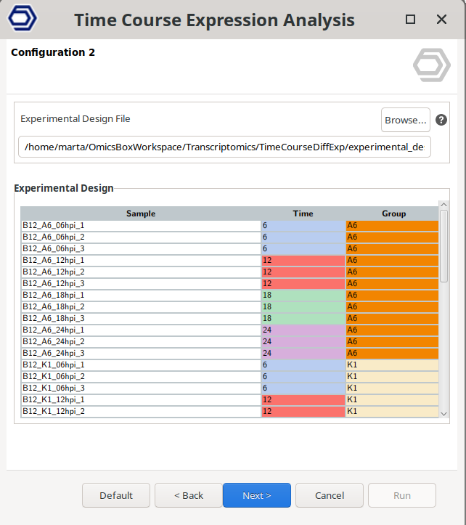Viewport: 466px width, 525px height.
Task: Select the B12_A6_06hpi_1 sample row
Action: 141,225
